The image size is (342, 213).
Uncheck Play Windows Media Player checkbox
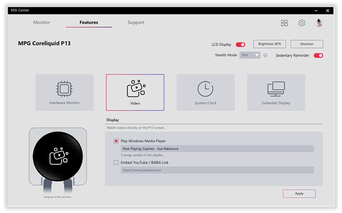point(116,141)
